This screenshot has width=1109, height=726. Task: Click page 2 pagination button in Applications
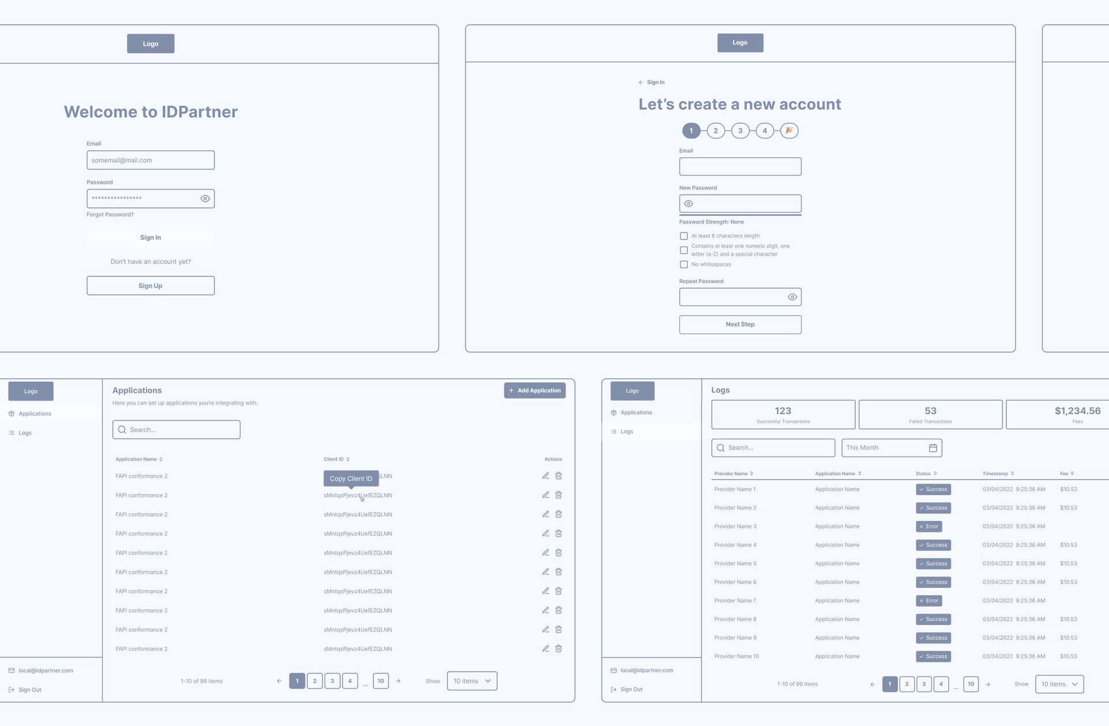315,680
